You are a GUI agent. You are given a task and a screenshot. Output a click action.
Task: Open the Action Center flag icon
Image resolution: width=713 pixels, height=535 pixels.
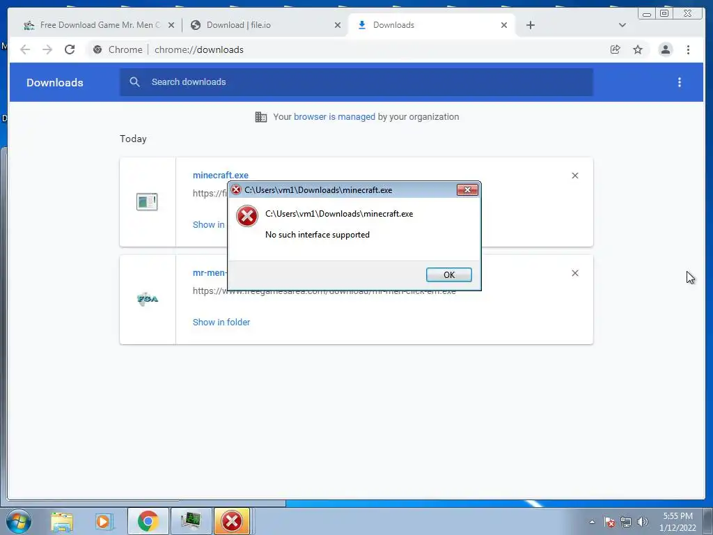609,522
